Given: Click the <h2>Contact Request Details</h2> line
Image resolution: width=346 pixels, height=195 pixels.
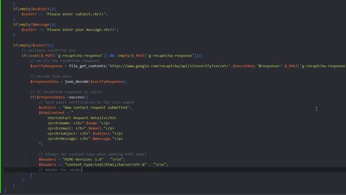Looking at the screenshot, I should [82, 118].
